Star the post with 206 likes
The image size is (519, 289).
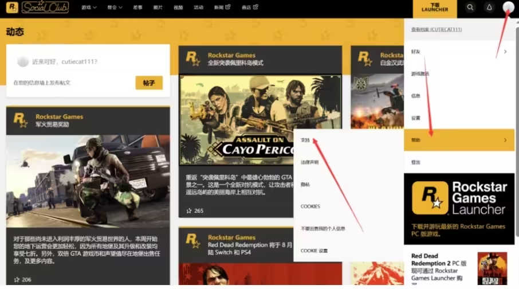17,280
